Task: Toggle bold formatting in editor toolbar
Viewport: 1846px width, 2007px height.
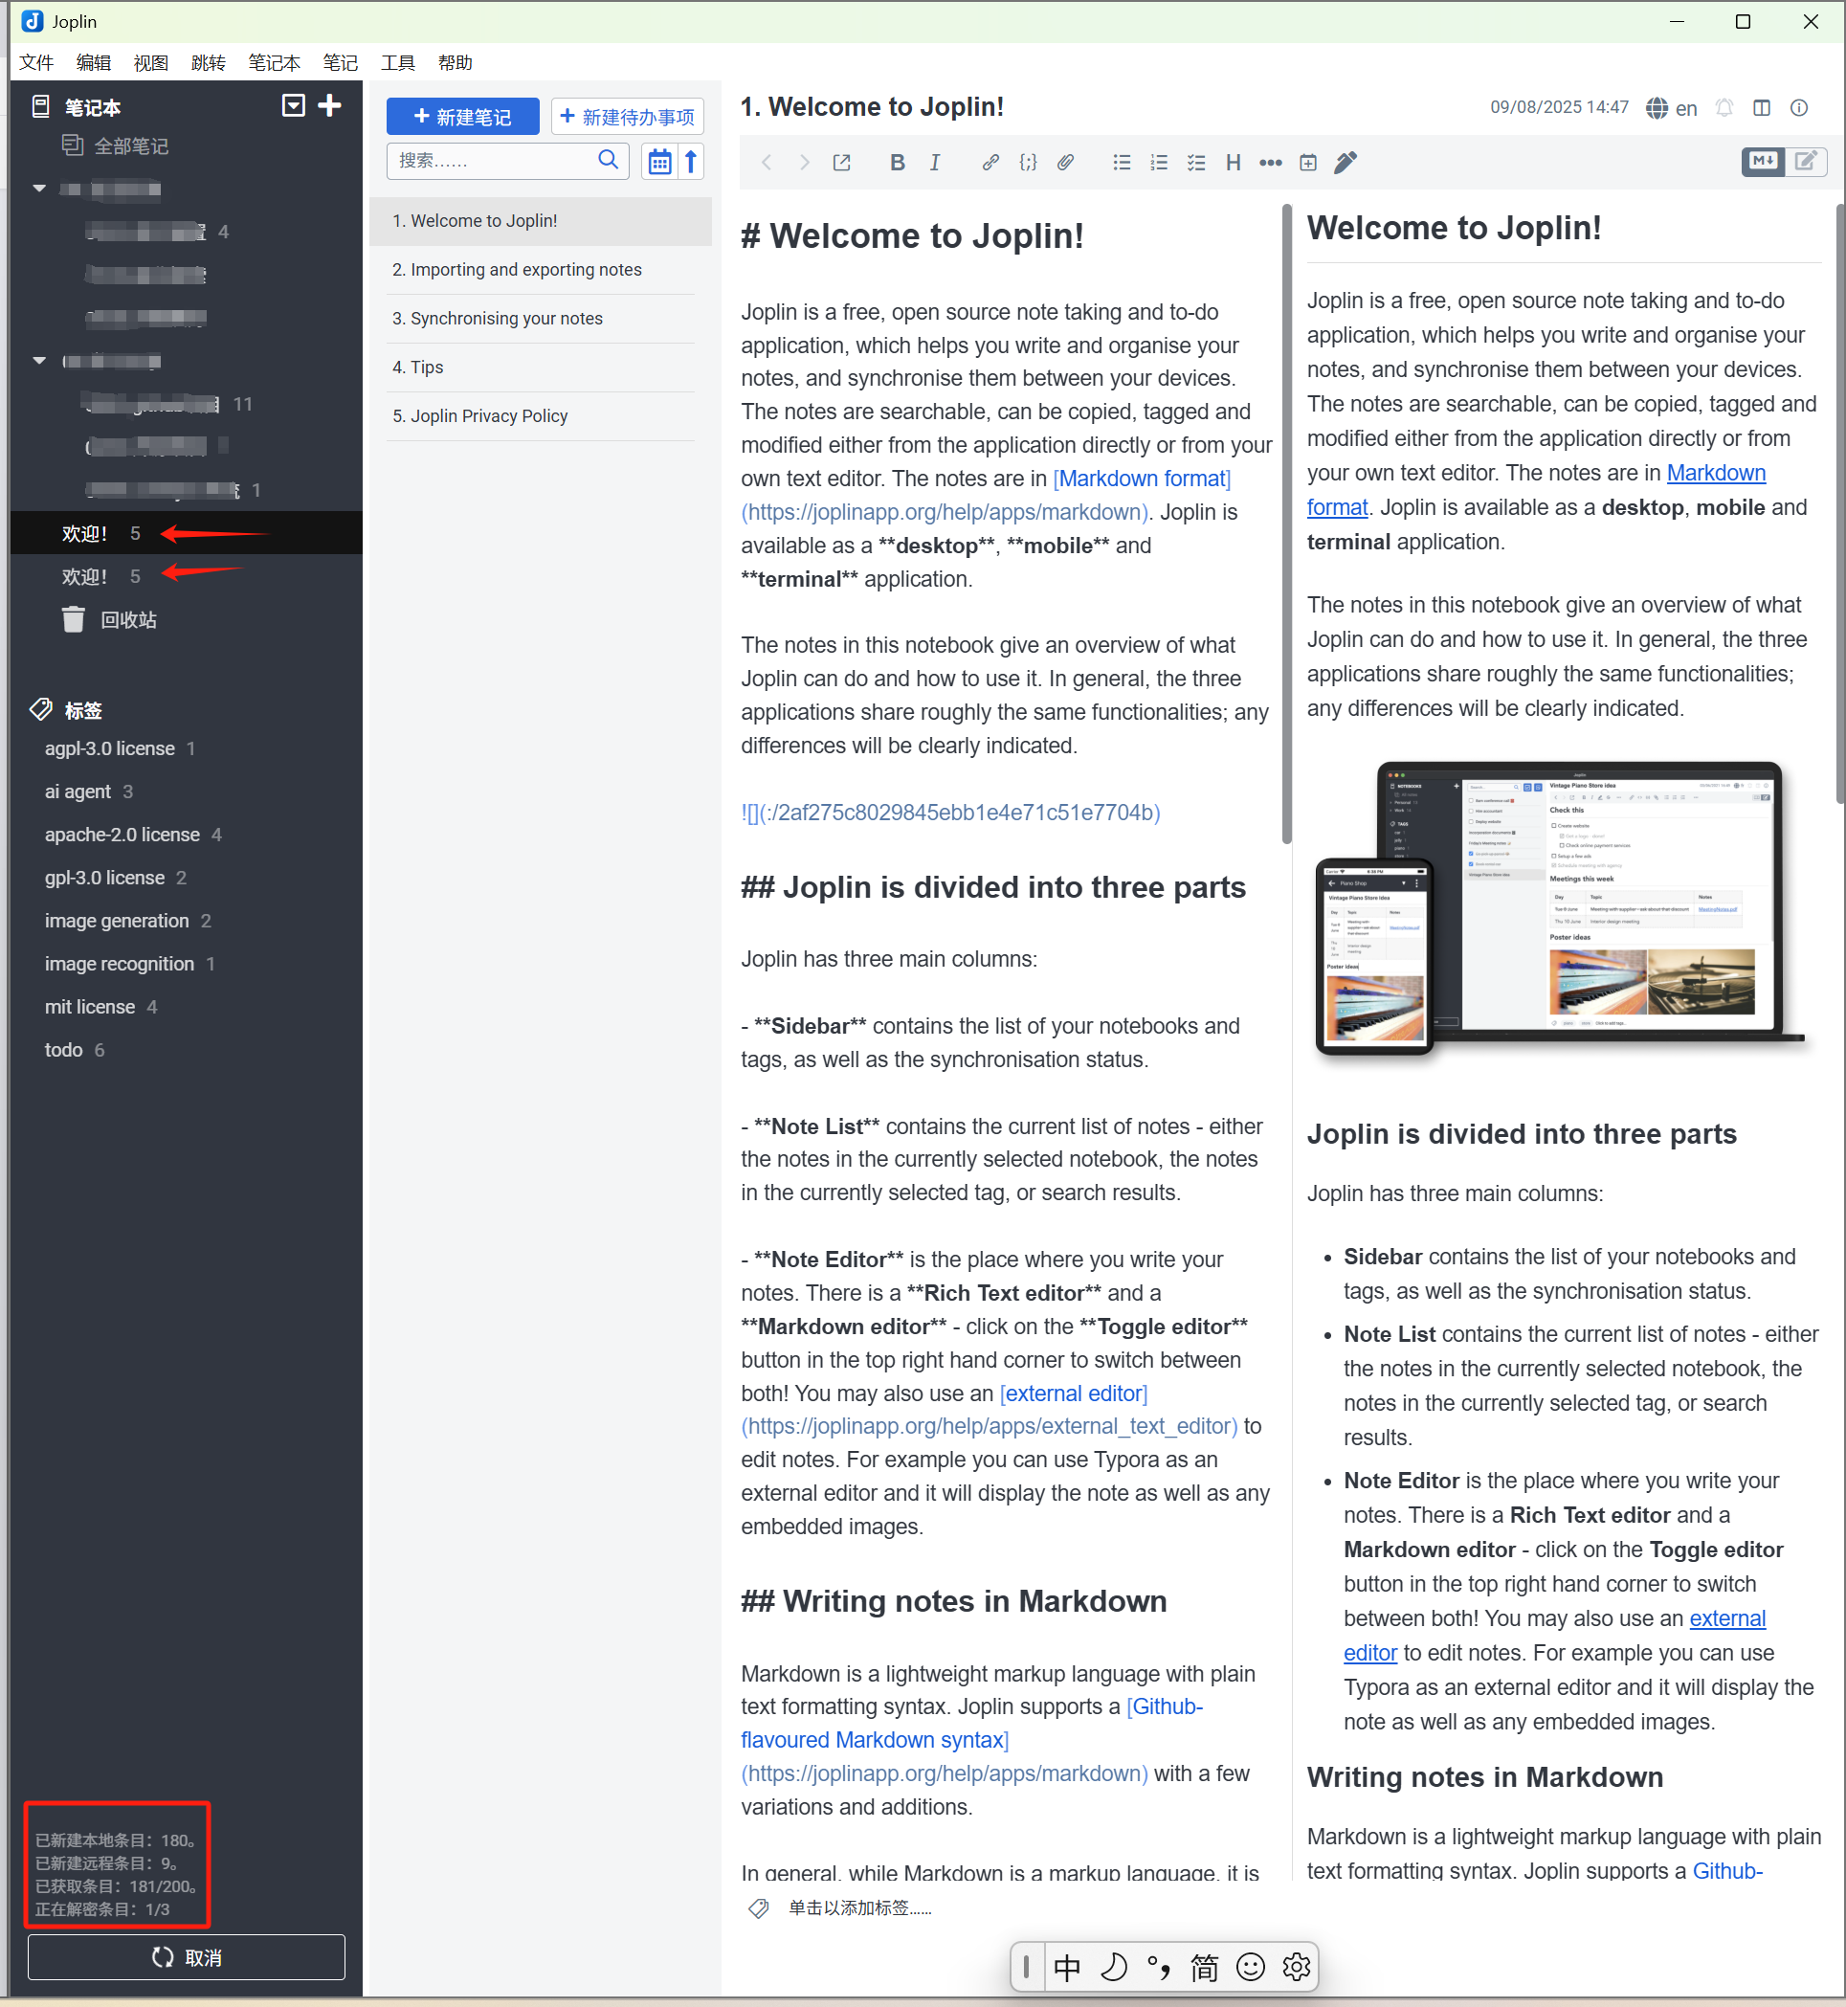Action: 897,163
